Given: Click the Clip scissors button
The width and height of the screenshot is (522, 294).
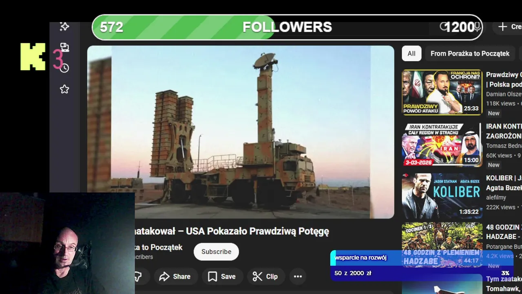Looking at the screenshot, I should click(x=265, y=276).
